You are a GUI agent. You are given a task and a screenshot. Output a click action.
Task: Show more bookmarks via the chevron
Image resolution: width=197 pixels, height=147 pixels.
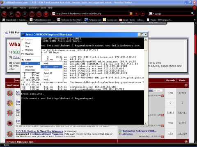click(195, 20)
